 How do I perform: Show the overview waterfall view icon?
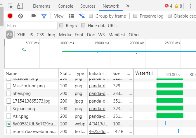tap(82, 16)
